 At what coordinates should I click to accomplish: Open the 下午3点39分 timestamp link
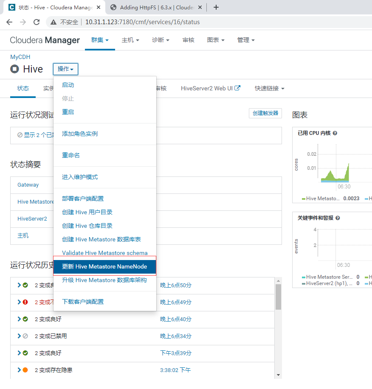[x=175, y=353]
